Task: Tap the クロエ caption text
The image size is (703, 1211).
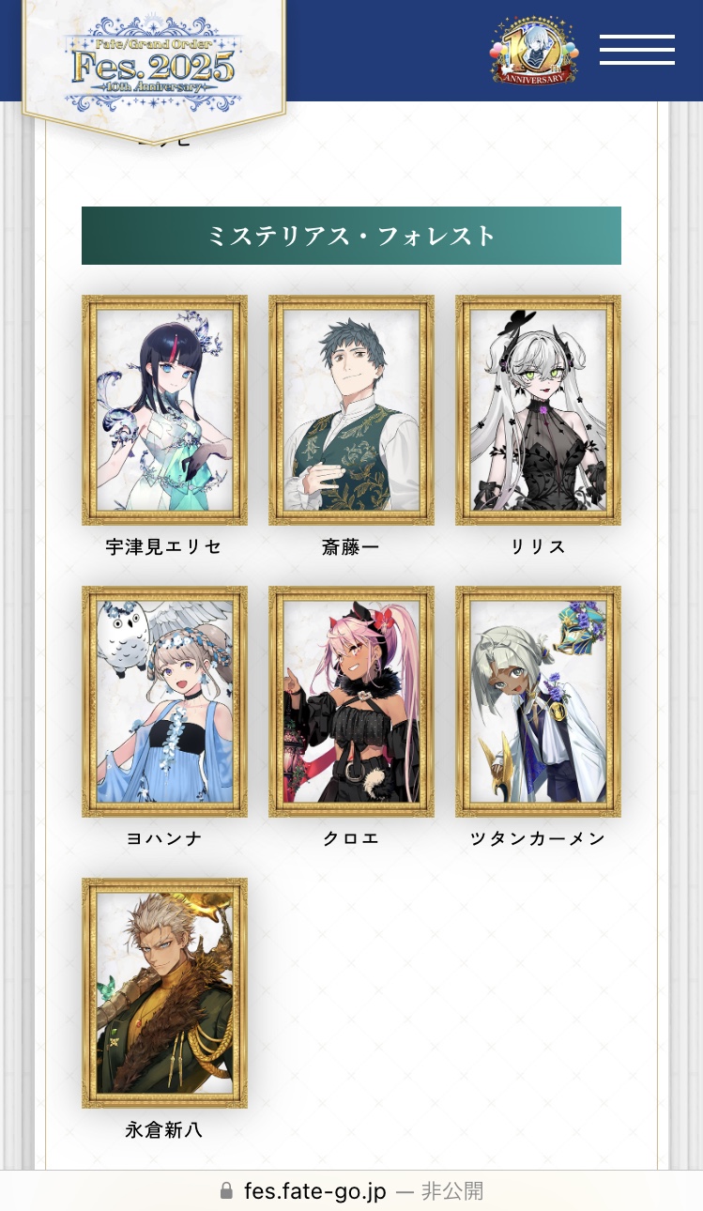Action: coord(351,839)
